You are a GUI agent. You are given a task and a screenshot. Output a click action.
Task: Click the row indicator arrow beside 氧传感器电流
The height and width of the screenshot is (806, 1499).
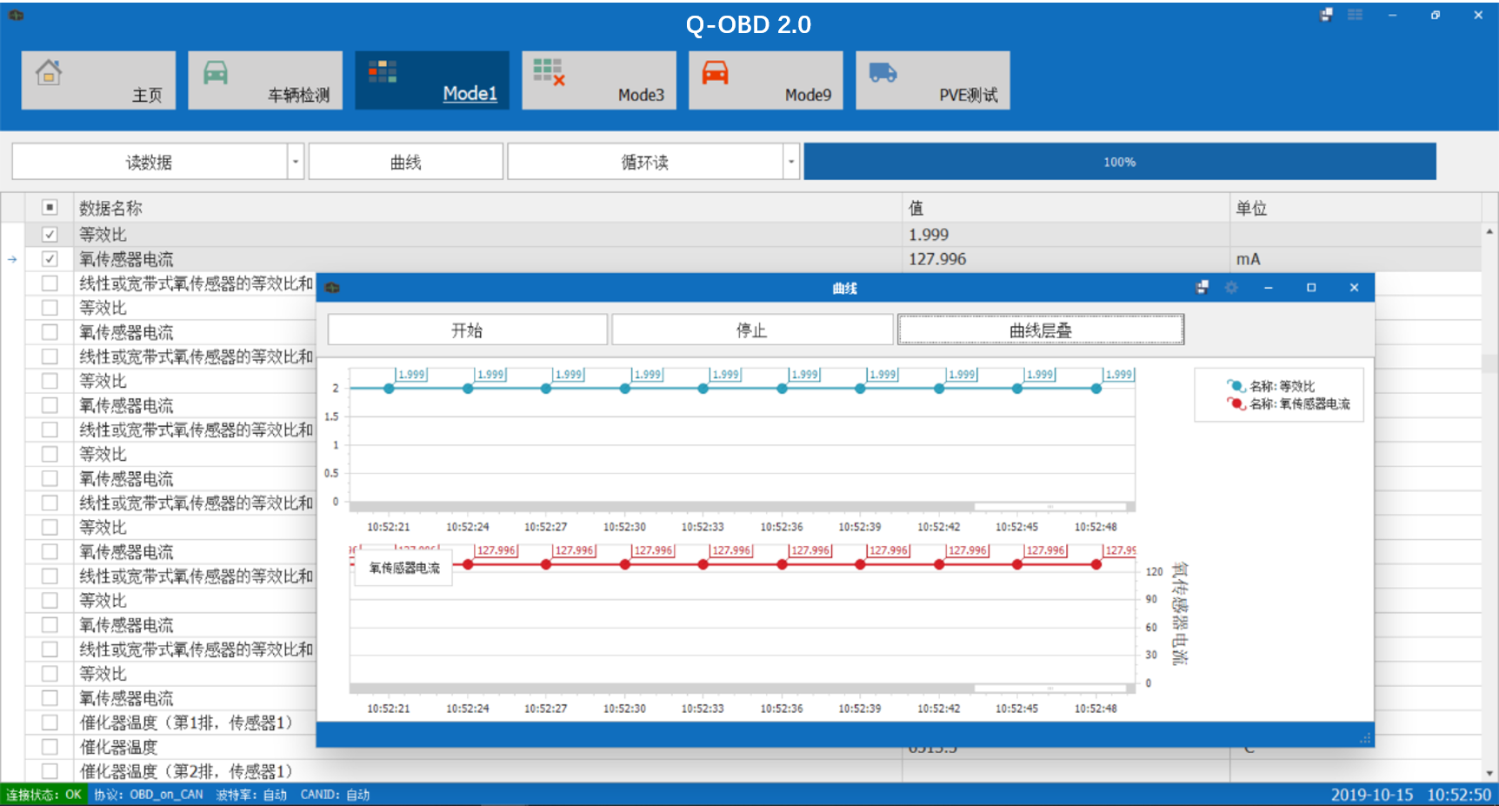pos(12,259)
